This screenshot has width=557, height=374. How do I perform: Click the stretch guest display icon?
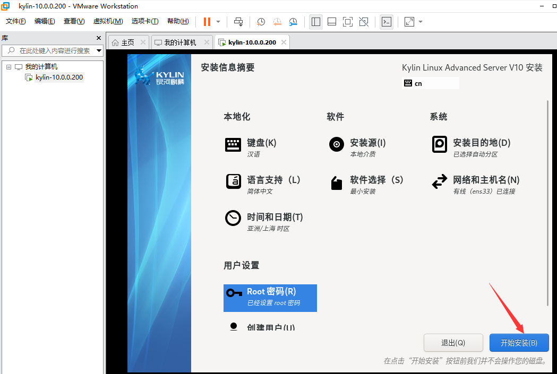[x=409, y=22]
